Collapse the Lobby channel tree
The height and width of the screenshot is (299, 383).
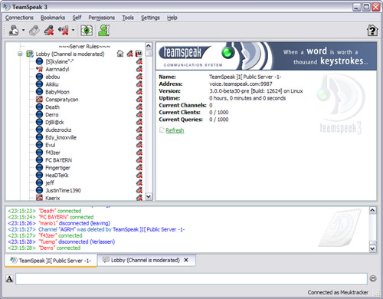[x=20, y=54]
